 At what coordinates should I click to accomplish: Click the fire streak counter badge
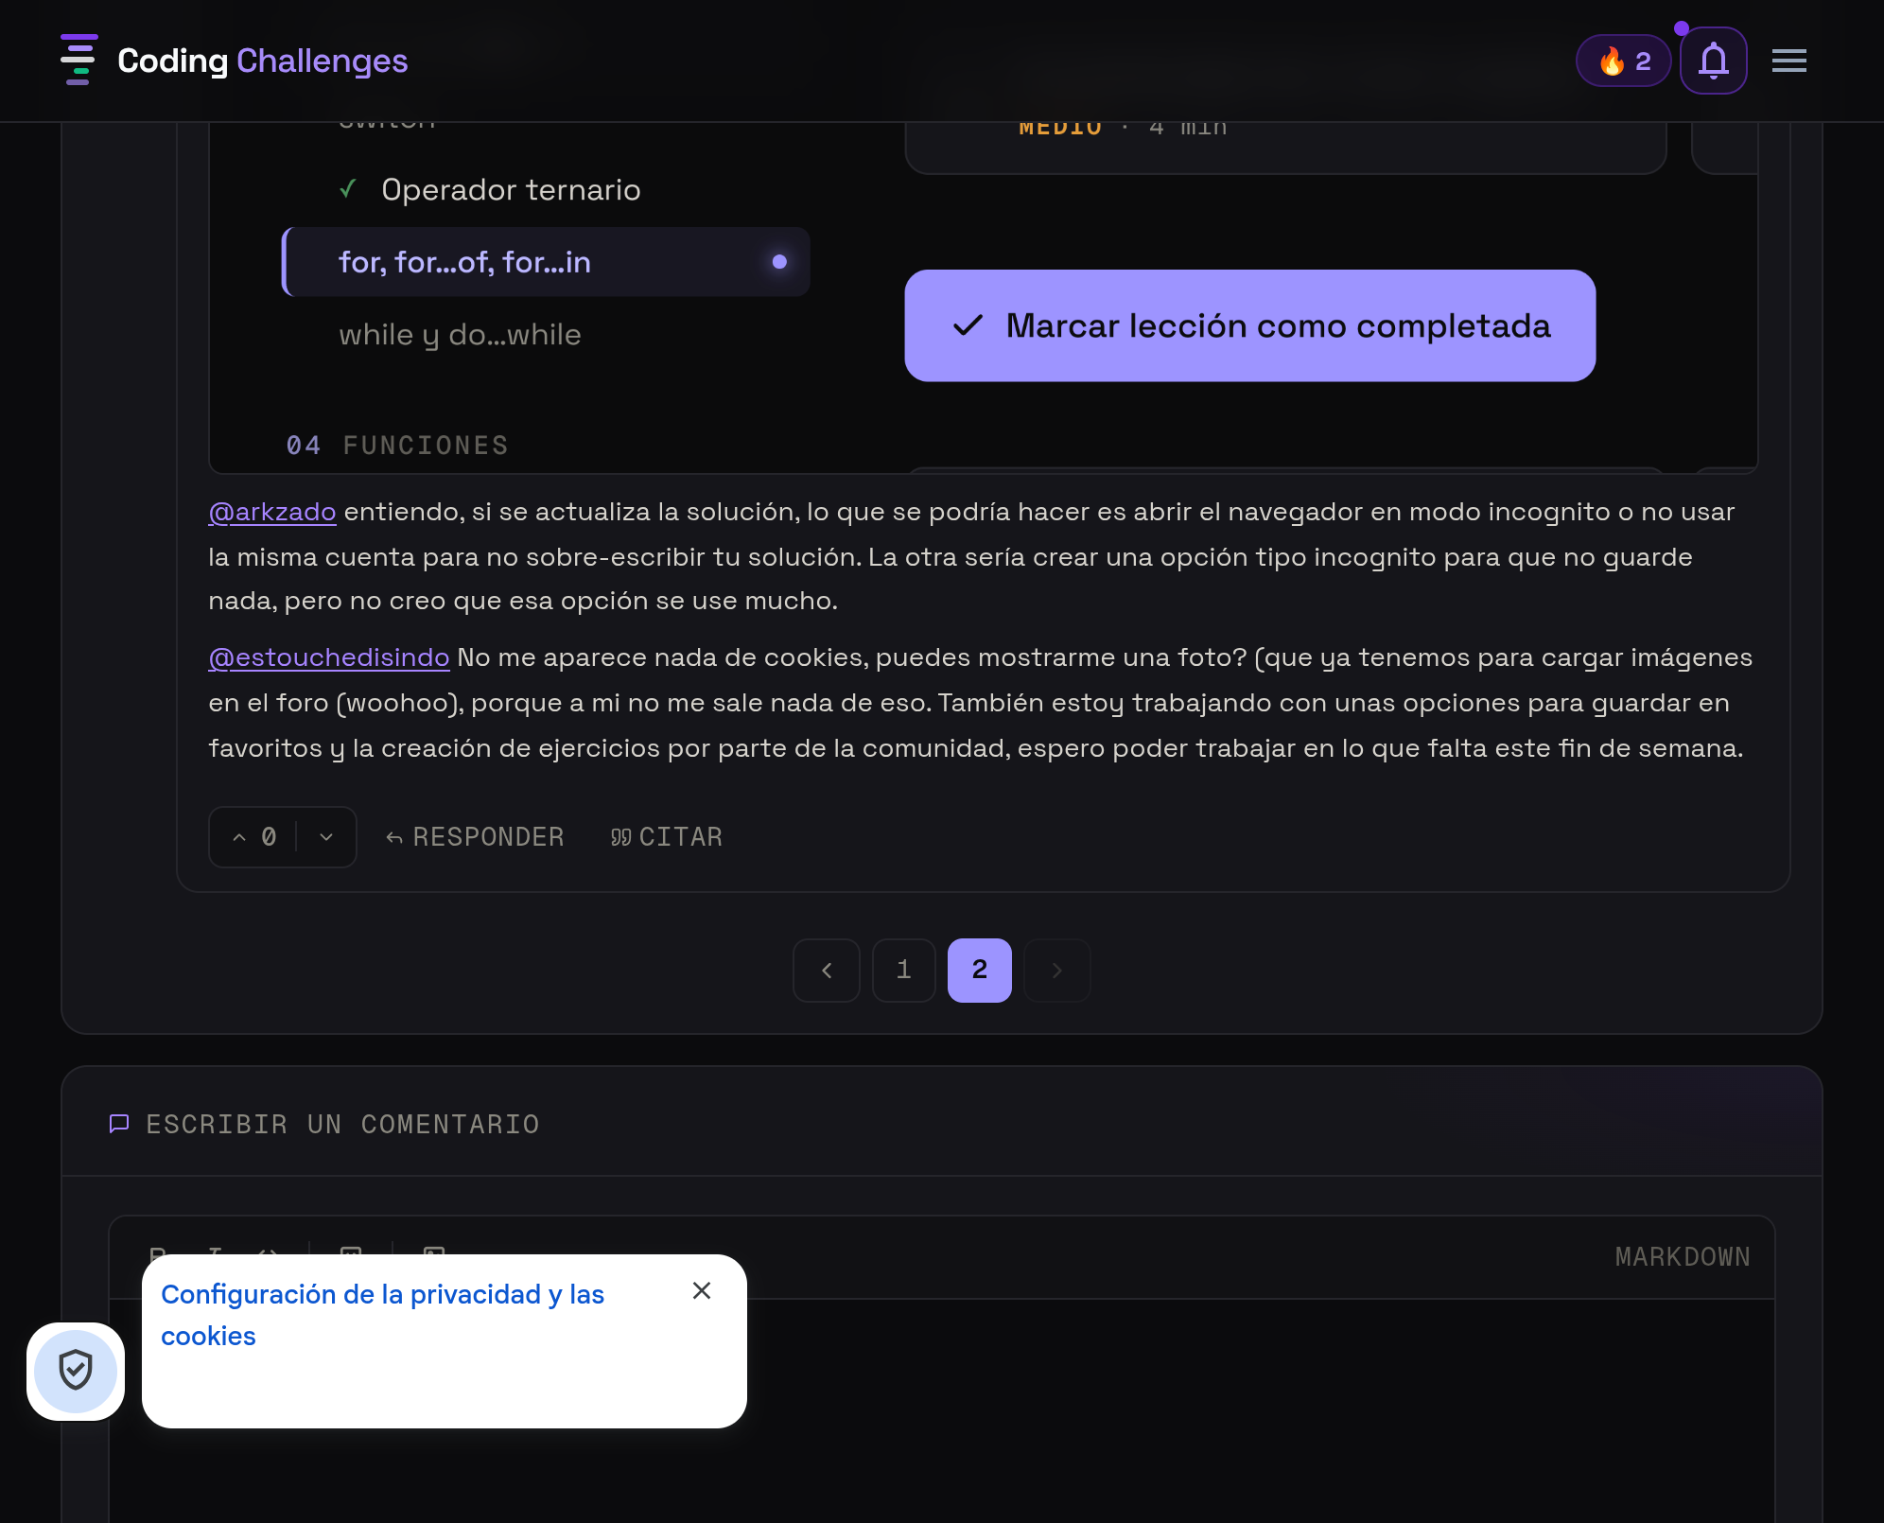[1623, 61]
